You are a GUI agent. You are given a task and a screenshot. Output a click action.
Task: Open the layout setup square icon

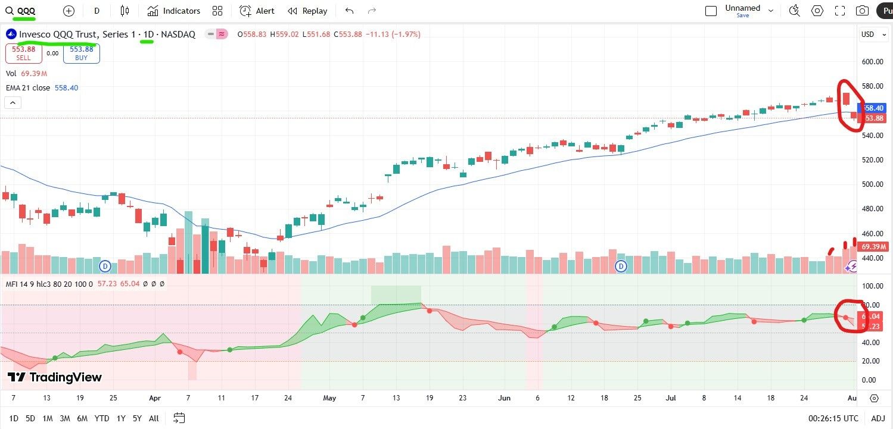pyautogui.click(x=711, y=11)
